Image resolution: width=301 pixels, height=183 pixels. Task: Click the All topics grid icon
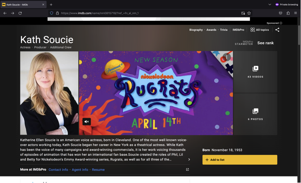[253, 30]
